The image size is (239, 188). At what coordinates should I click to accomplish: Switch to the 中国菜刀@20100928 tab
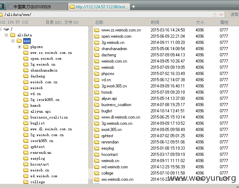37,7
